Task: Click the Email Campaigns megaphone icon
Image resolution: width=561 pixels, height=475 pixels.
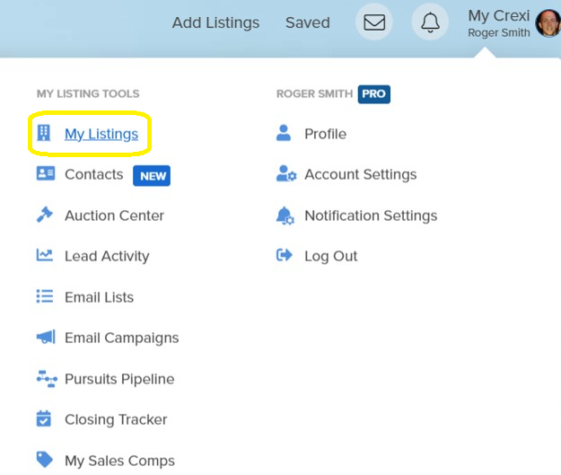Action: click(45, 338)
